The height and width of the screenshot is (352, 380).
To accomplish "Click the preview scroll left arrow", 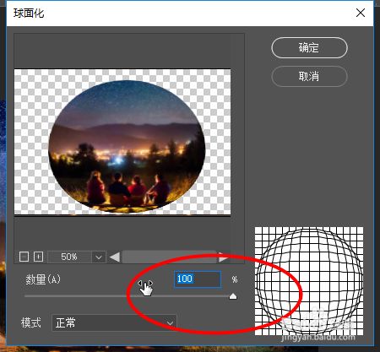I will pos(115,257).
